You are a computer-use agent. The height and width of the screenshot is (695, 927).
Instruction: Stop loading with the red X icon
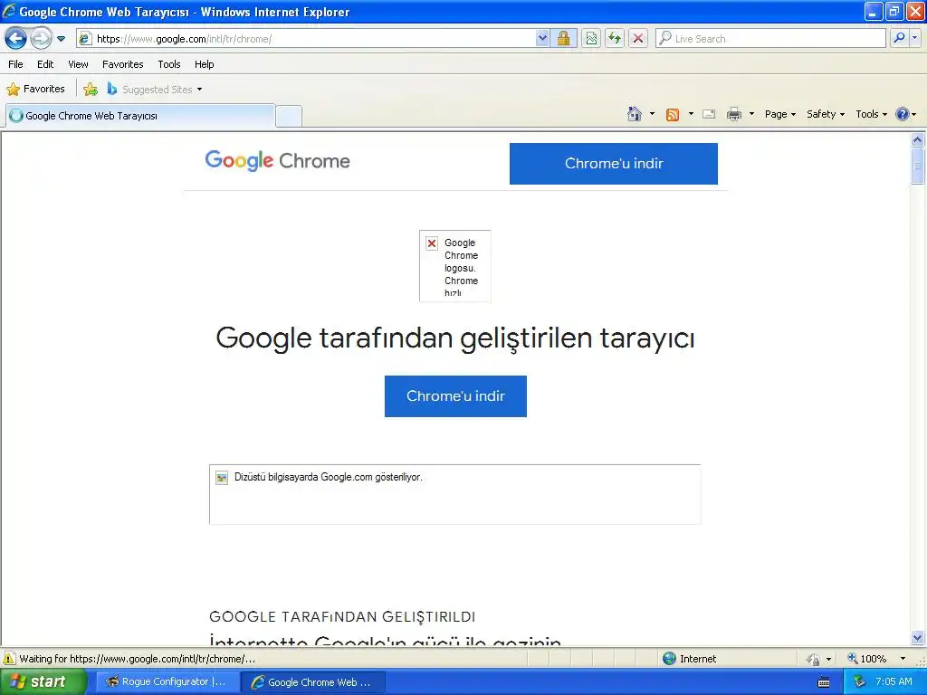click(x=638, y=39)
